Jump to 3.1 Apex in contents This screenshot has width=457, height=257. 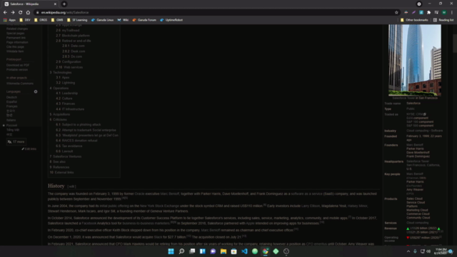[63, 78]
